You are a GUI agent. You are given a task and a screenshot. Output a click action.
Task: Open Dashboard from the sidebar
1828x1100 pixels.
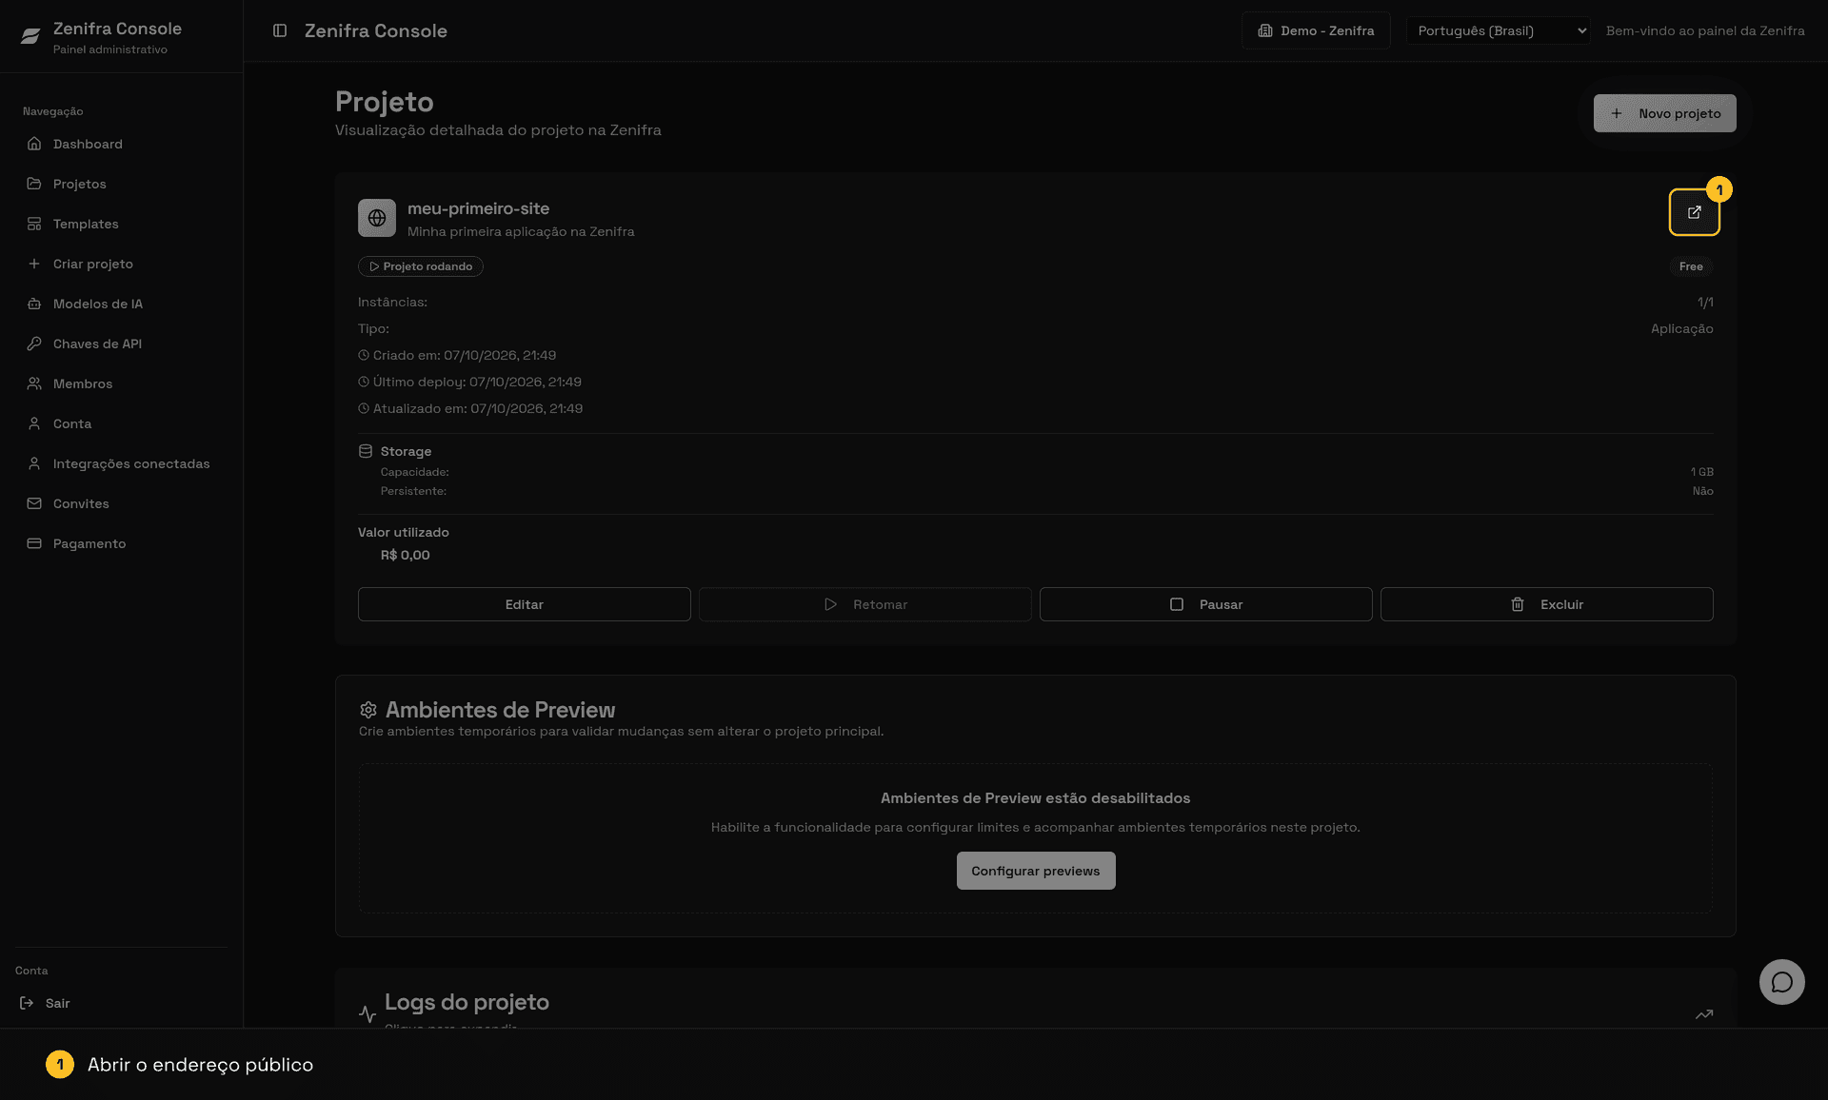122,144
